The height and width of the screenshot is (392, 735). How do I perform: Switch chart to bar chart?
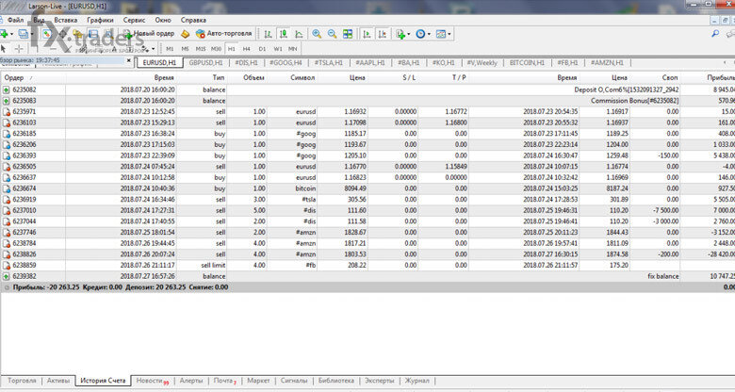click(x=268, y=34)
